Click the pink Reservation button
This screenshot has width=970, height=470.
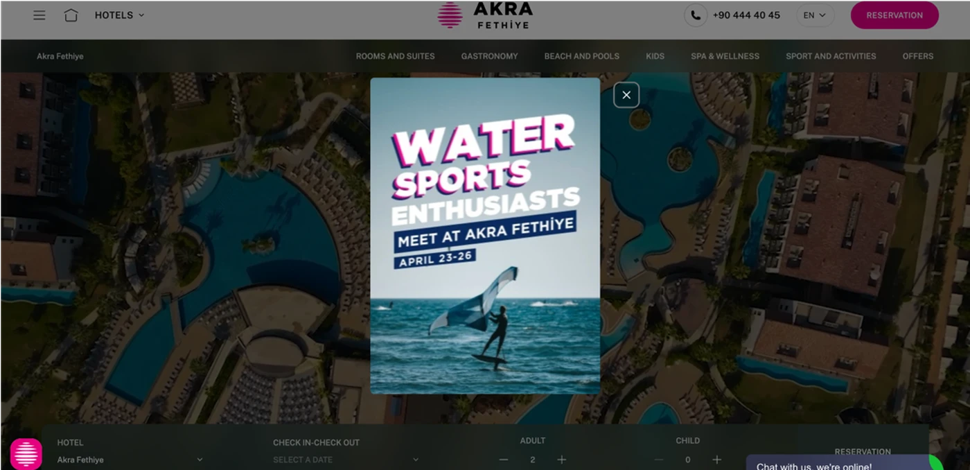(894, 15)
